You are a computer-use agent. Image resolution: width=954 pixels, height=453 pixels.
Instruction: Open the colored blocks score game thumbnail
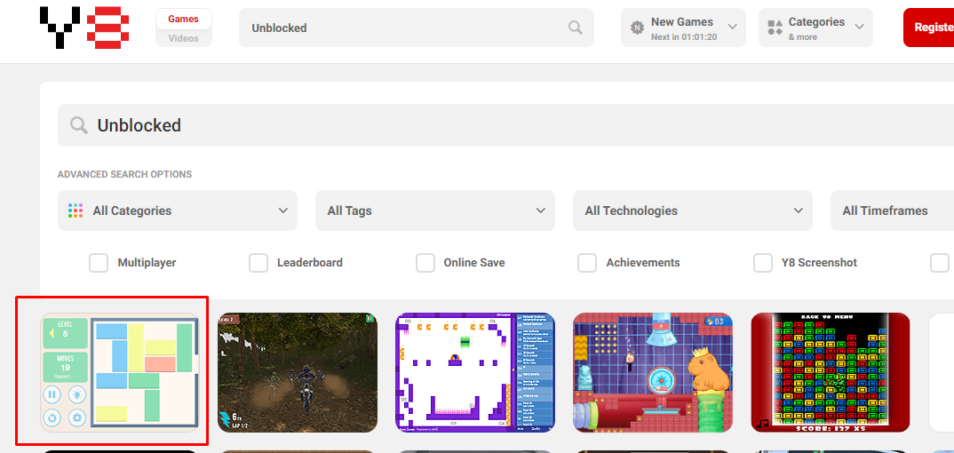point(831,372)
